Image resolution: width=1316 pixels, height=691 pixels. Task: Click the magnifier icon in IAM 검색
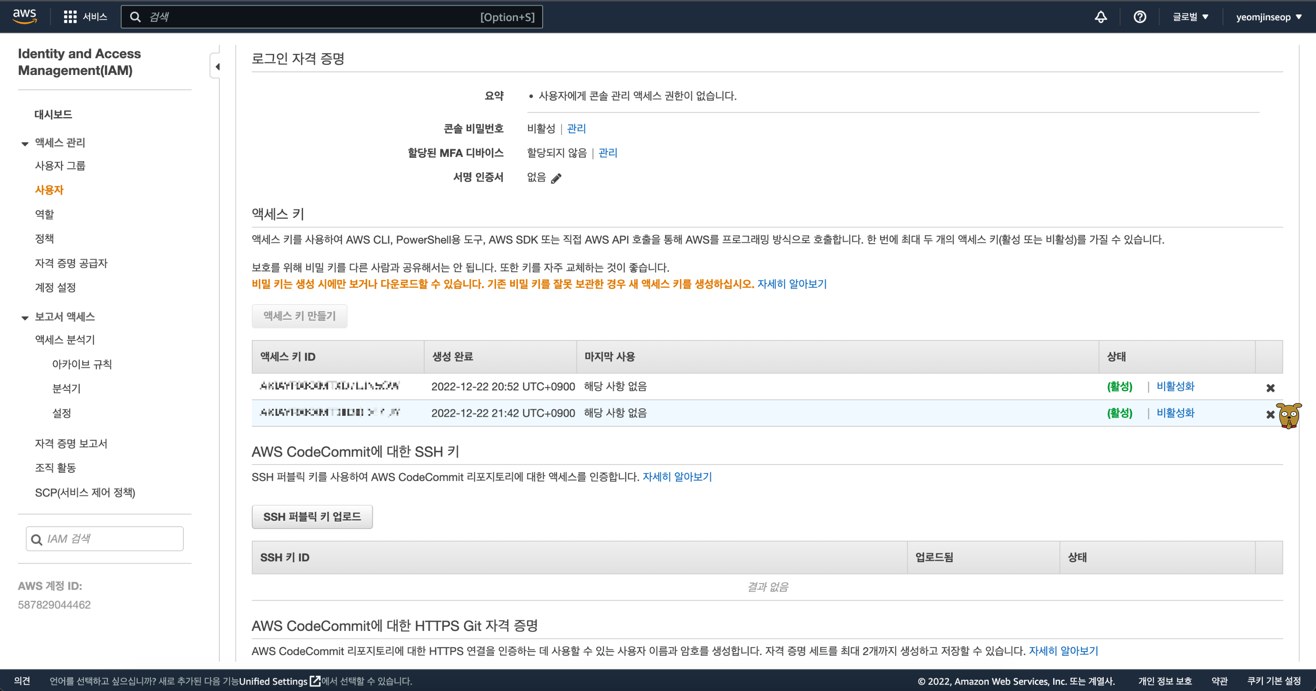[x=37, y=539]
